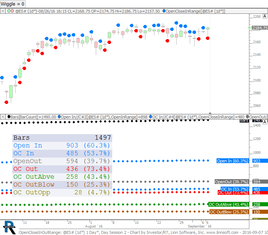The height and width of the screenshot is (235, 268).
Task: Close the lower indicator pane with X
Action: [x=3, y=117]
